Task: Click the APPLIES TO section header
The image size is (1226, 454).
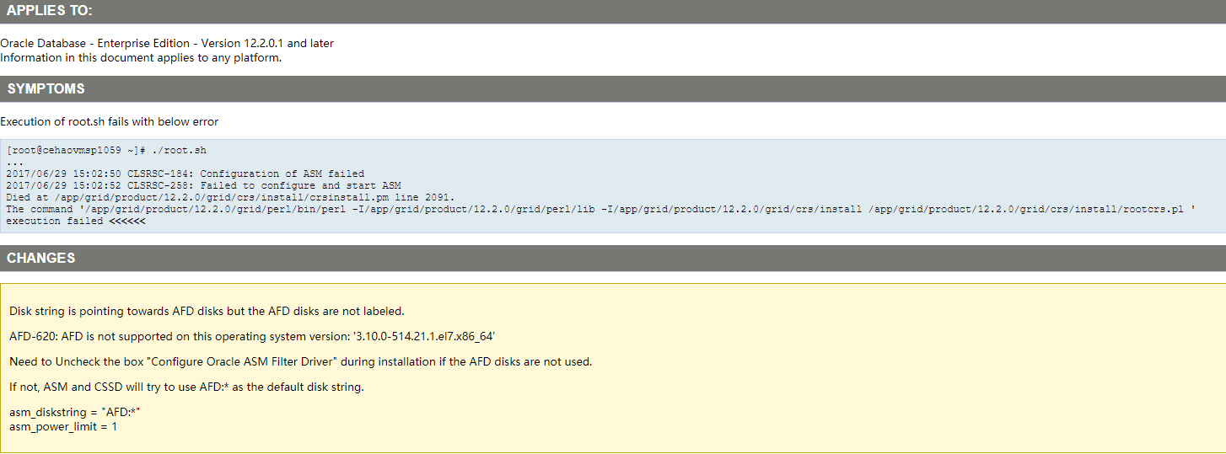Action: coord(613,11)
